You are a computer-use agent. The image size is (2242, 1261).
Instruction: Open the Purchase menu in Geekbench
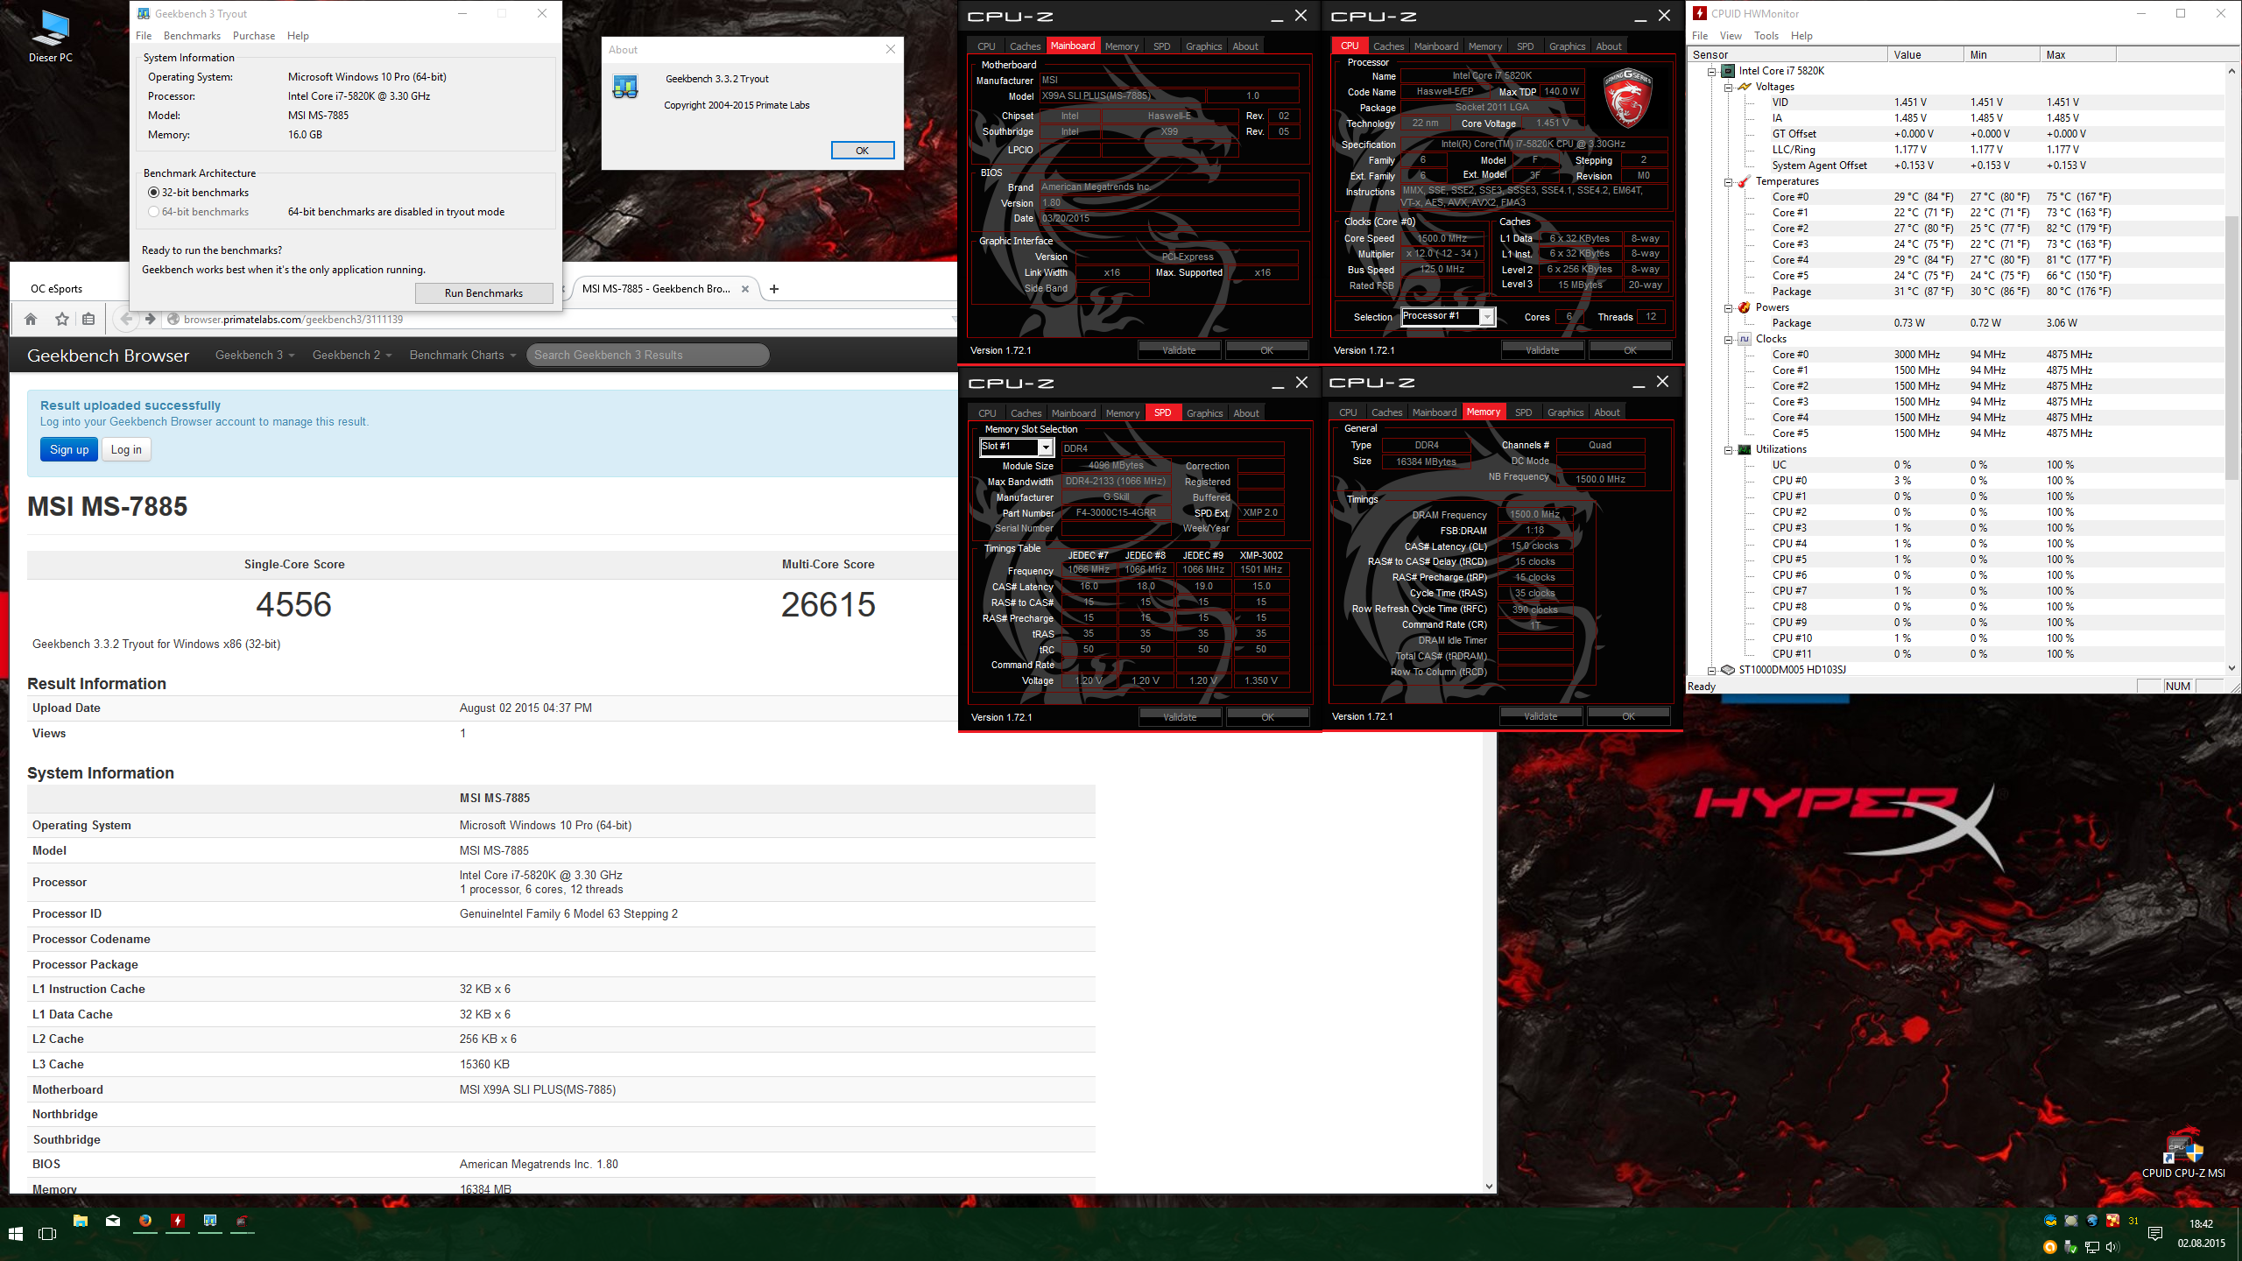click(254, 36)
